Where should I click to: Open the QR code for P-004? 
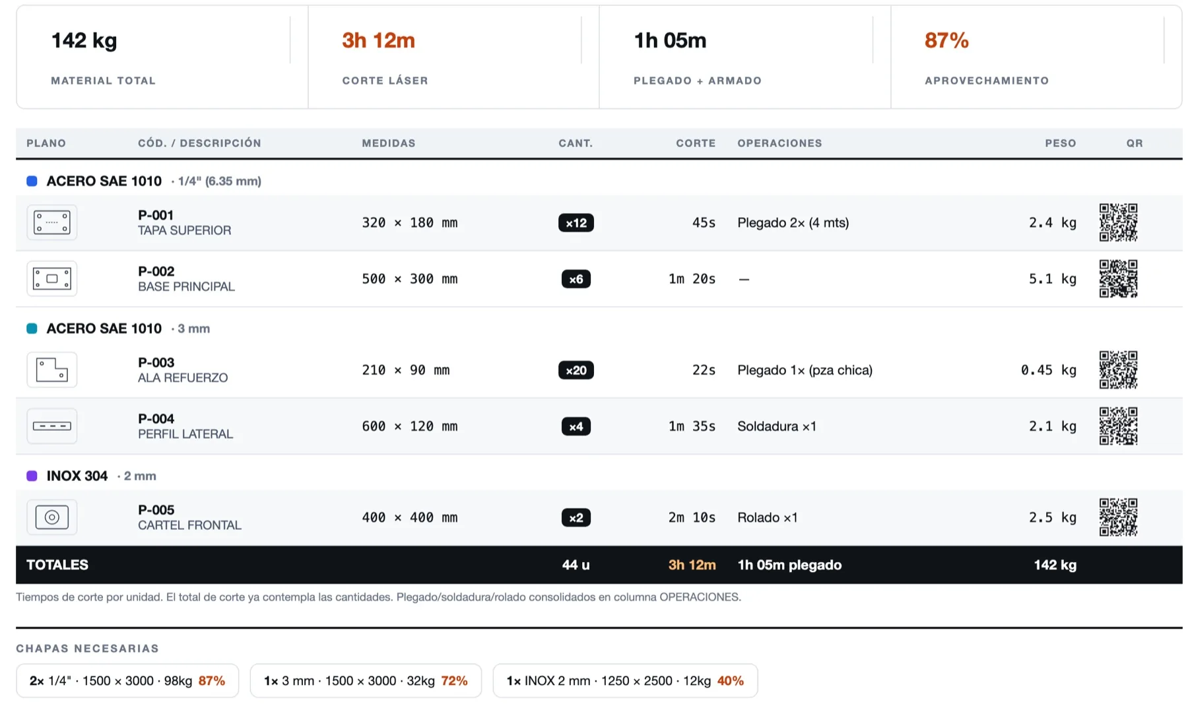coord(1118,426)
